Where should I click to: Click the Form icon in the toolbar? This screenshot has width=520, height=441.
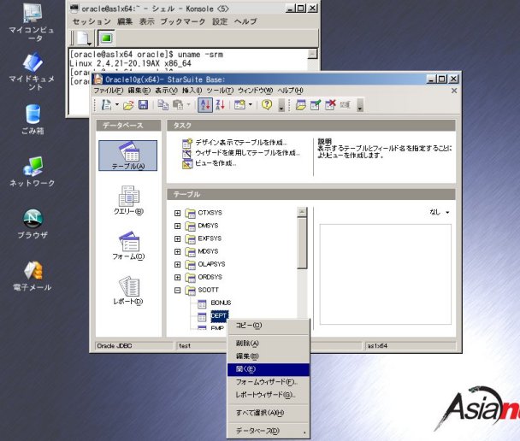coord(239,105)
